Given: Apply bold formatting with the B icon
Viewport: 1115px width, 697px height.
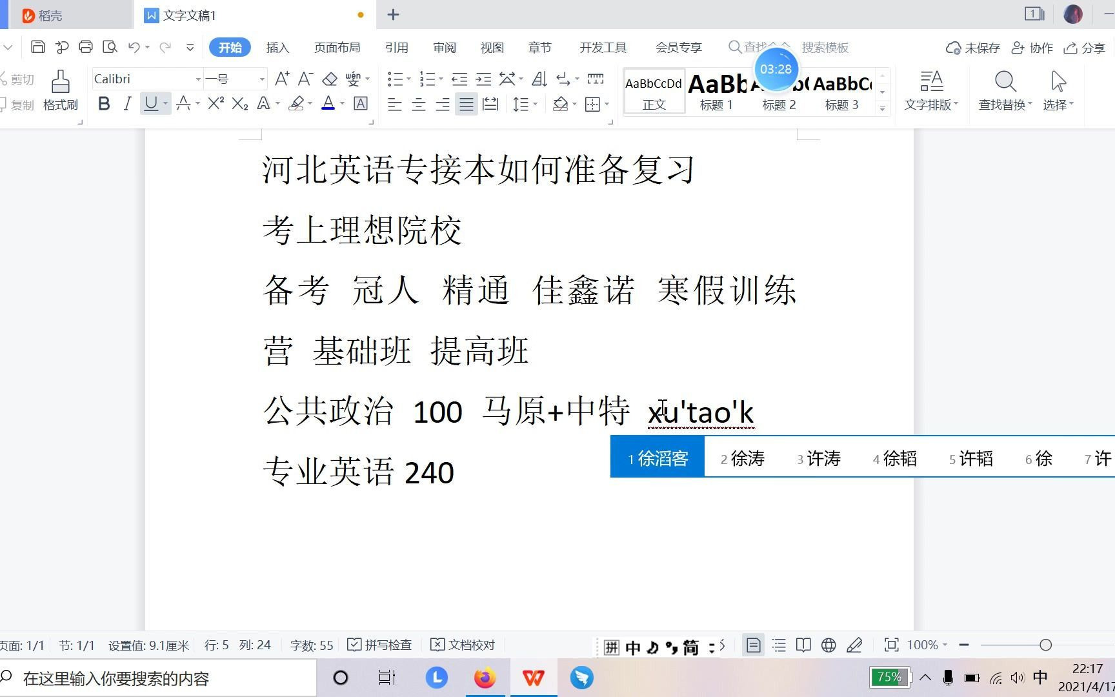Looking at the screenshot, I should pos(103,103).
